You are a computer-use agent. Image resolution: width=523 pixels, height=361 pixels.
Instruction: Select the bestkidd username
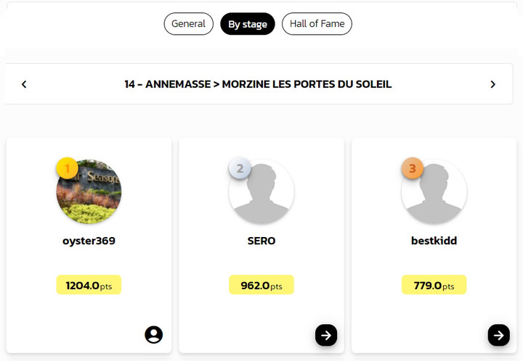point(434,241)
